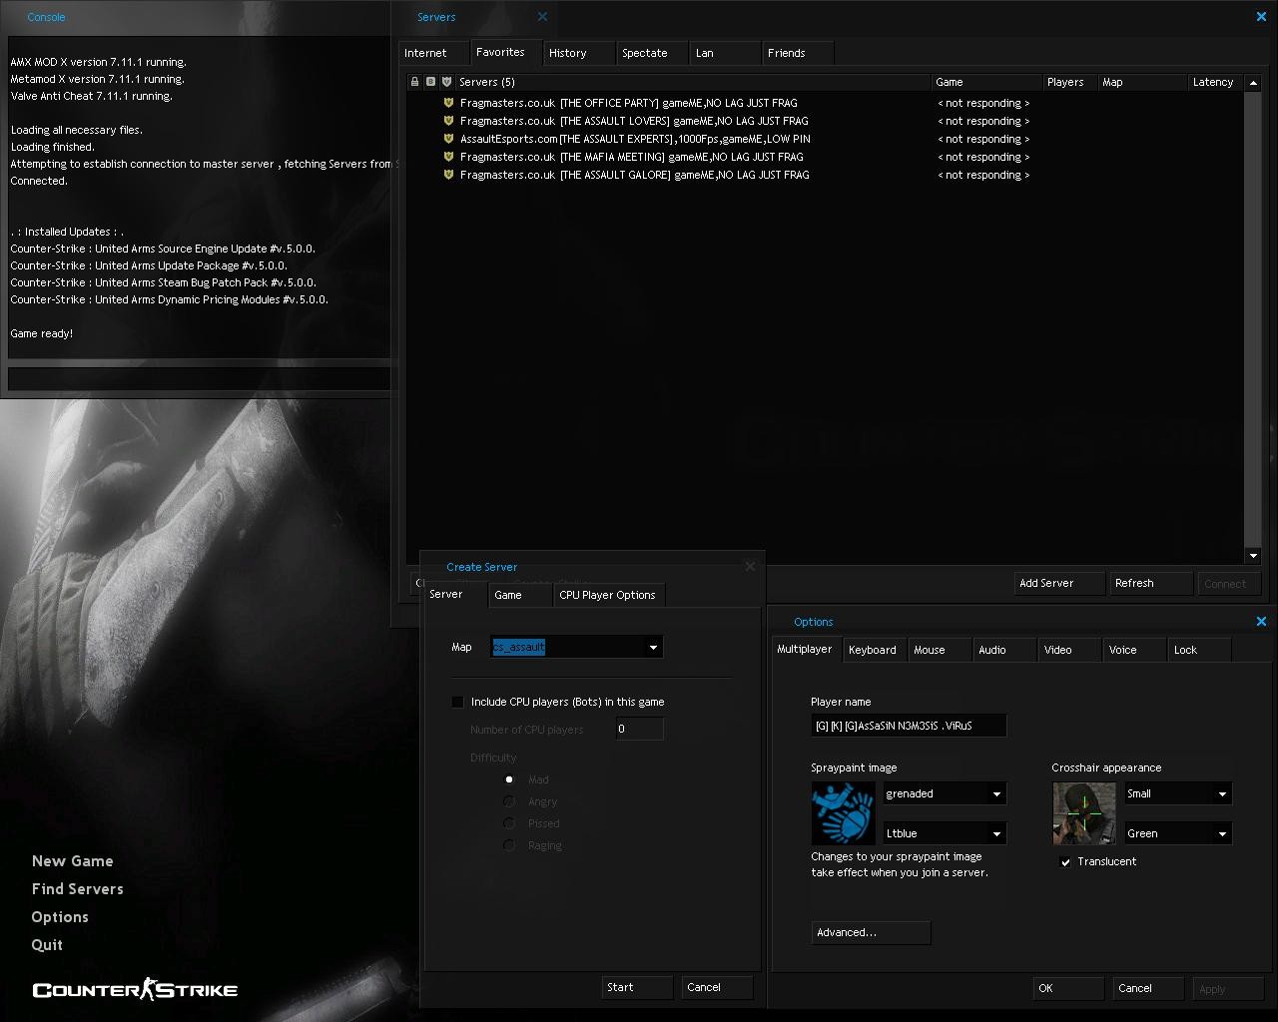Screen dimensions: 1278x1022
Task: Click the console command input field
Action: (199, 378)
